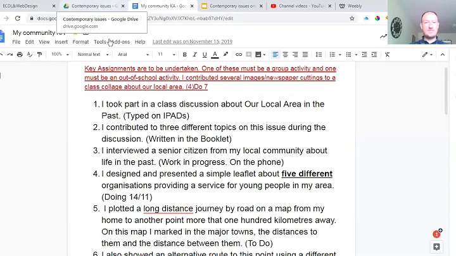
Task: Expand numbered list style dropdown
Action: pos(339,54)
